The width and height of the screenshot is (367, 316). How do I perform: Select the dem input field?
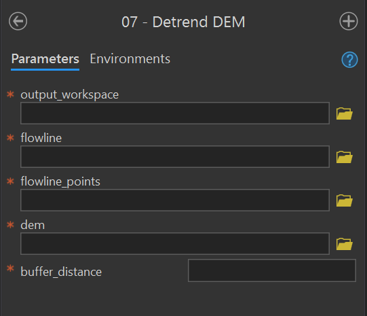[x=175, y=243]
